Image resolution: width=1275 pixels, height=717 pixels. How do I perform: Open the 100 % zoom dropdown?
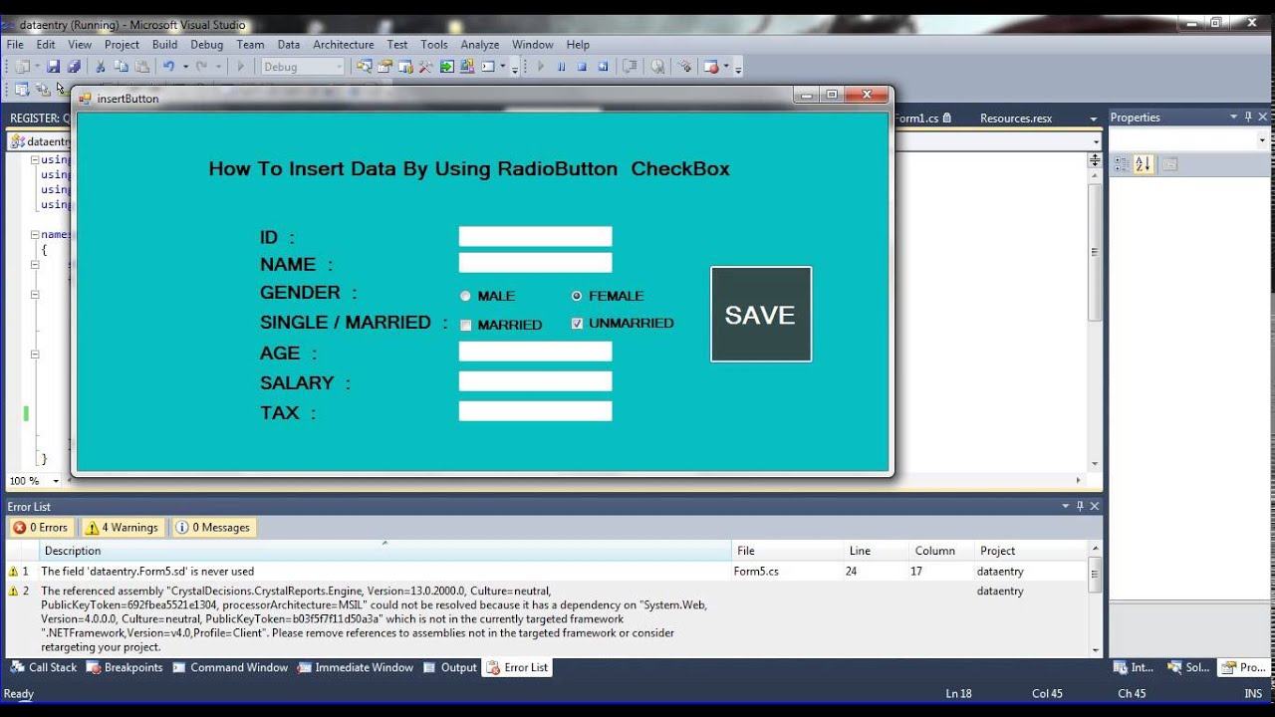(x=56, y=481)
